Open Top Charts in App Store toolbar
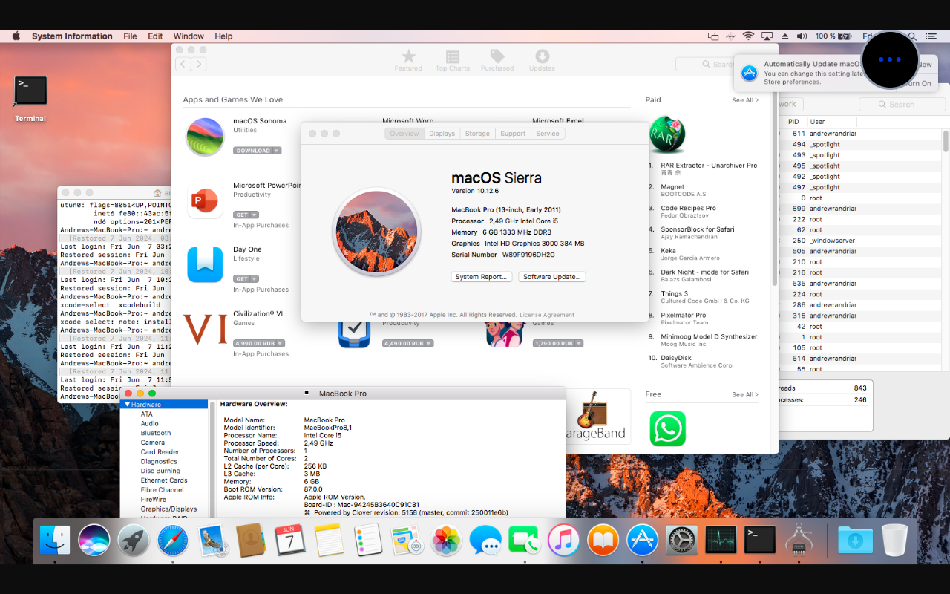 (x=453, y=58)
